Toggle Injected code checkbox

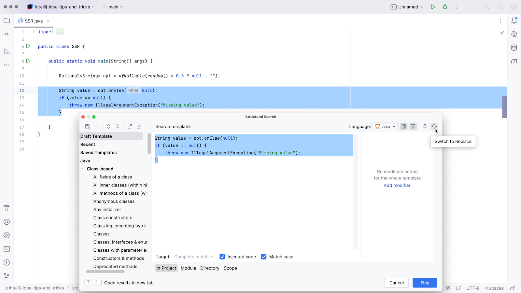pos(222,257)
